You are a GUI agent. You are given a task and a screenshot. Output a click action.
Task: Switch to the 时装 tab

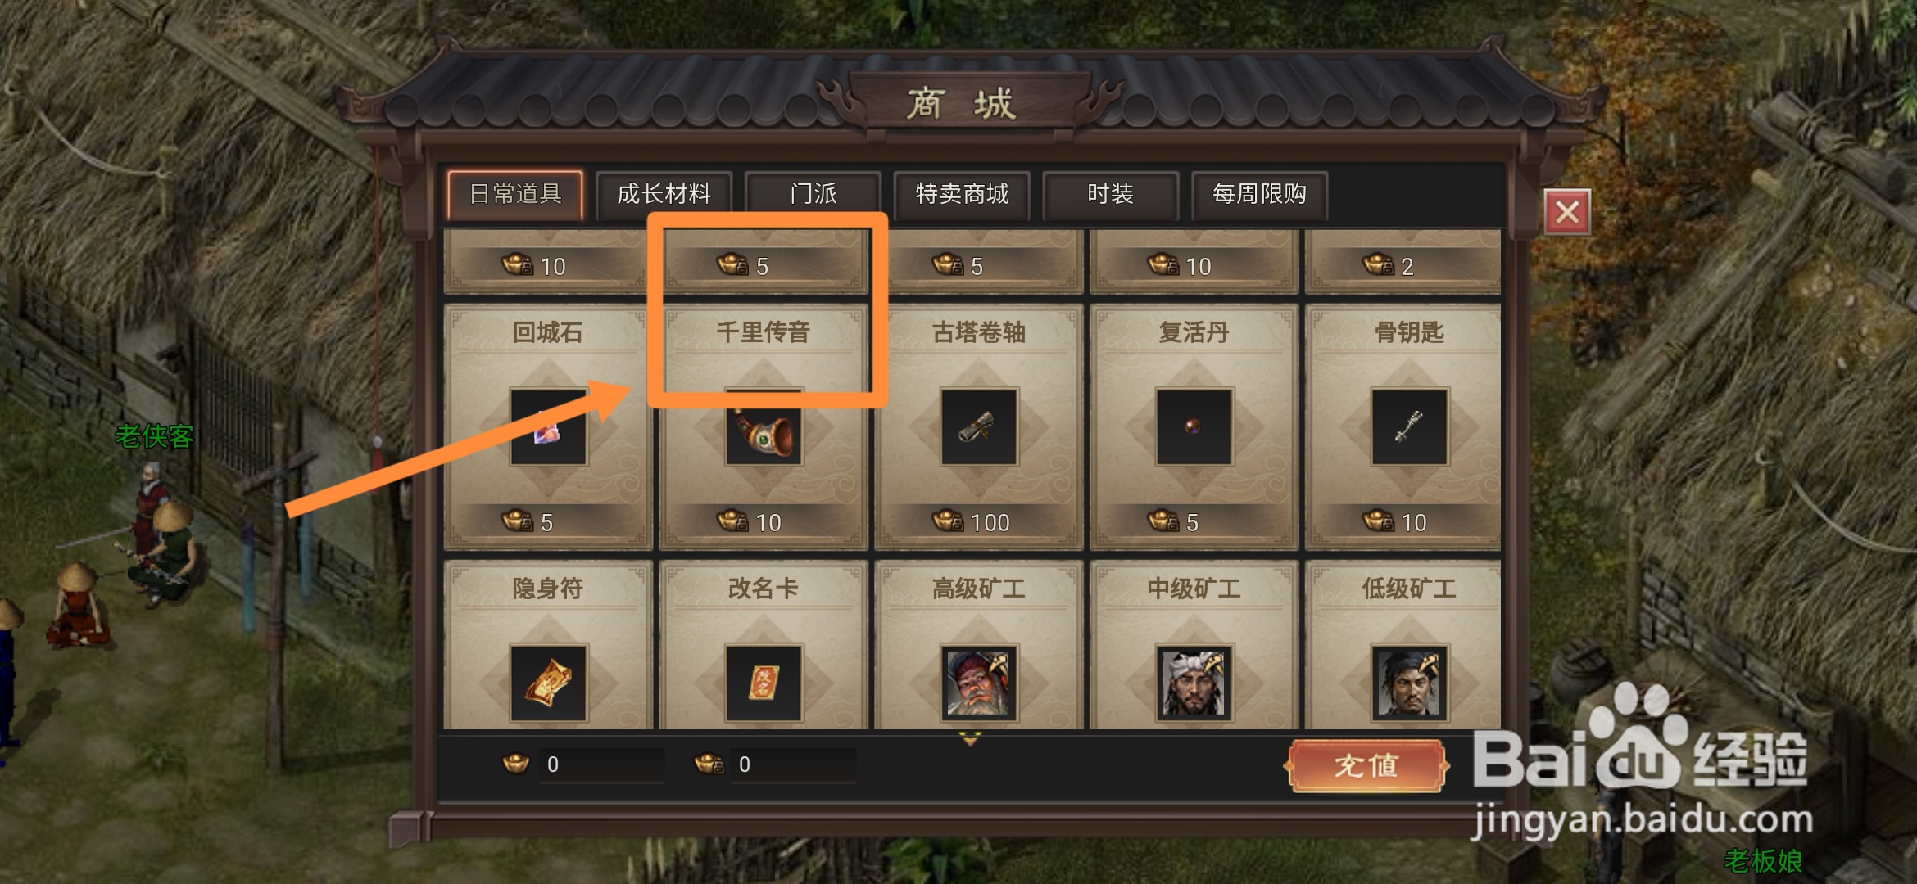point(1111,195)
